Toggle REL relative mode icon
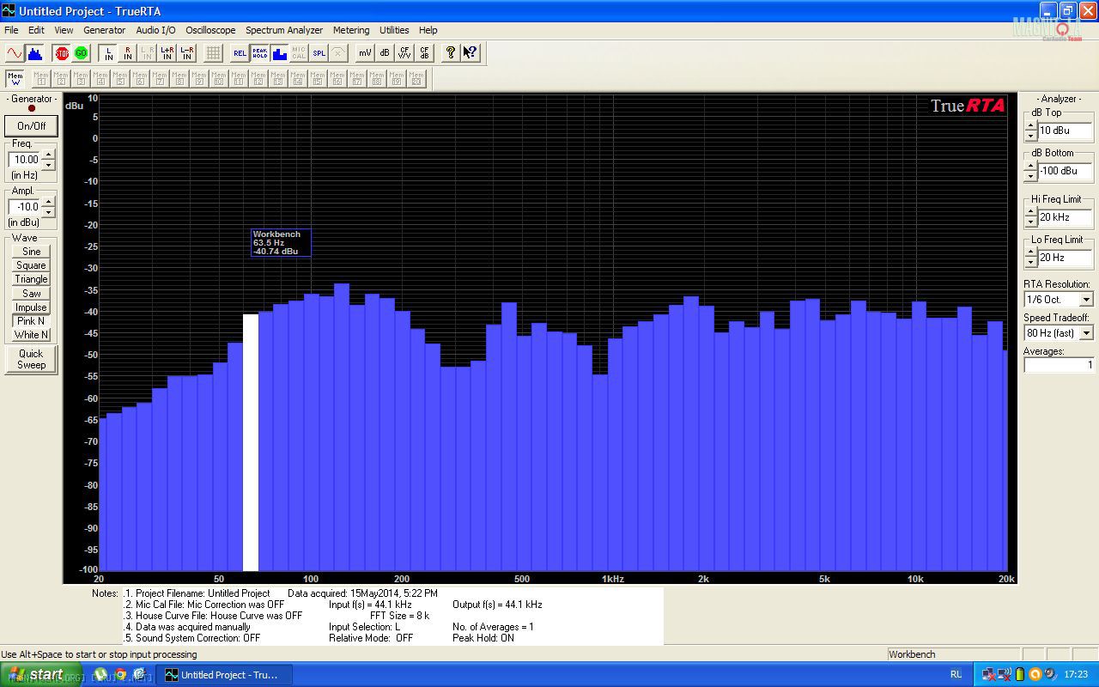This screenshot has height=687, width=1099. pos(240,53)
